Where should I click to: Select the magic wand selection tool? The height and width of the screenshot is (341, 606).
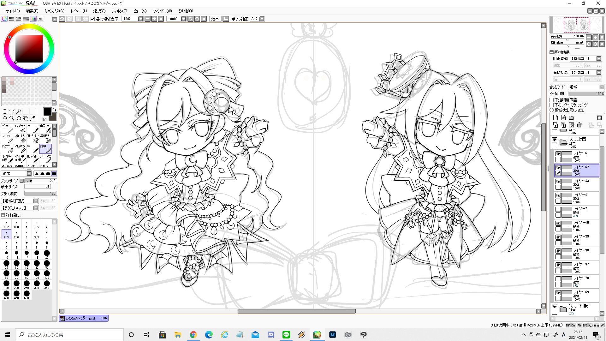[x=19, y=111]
